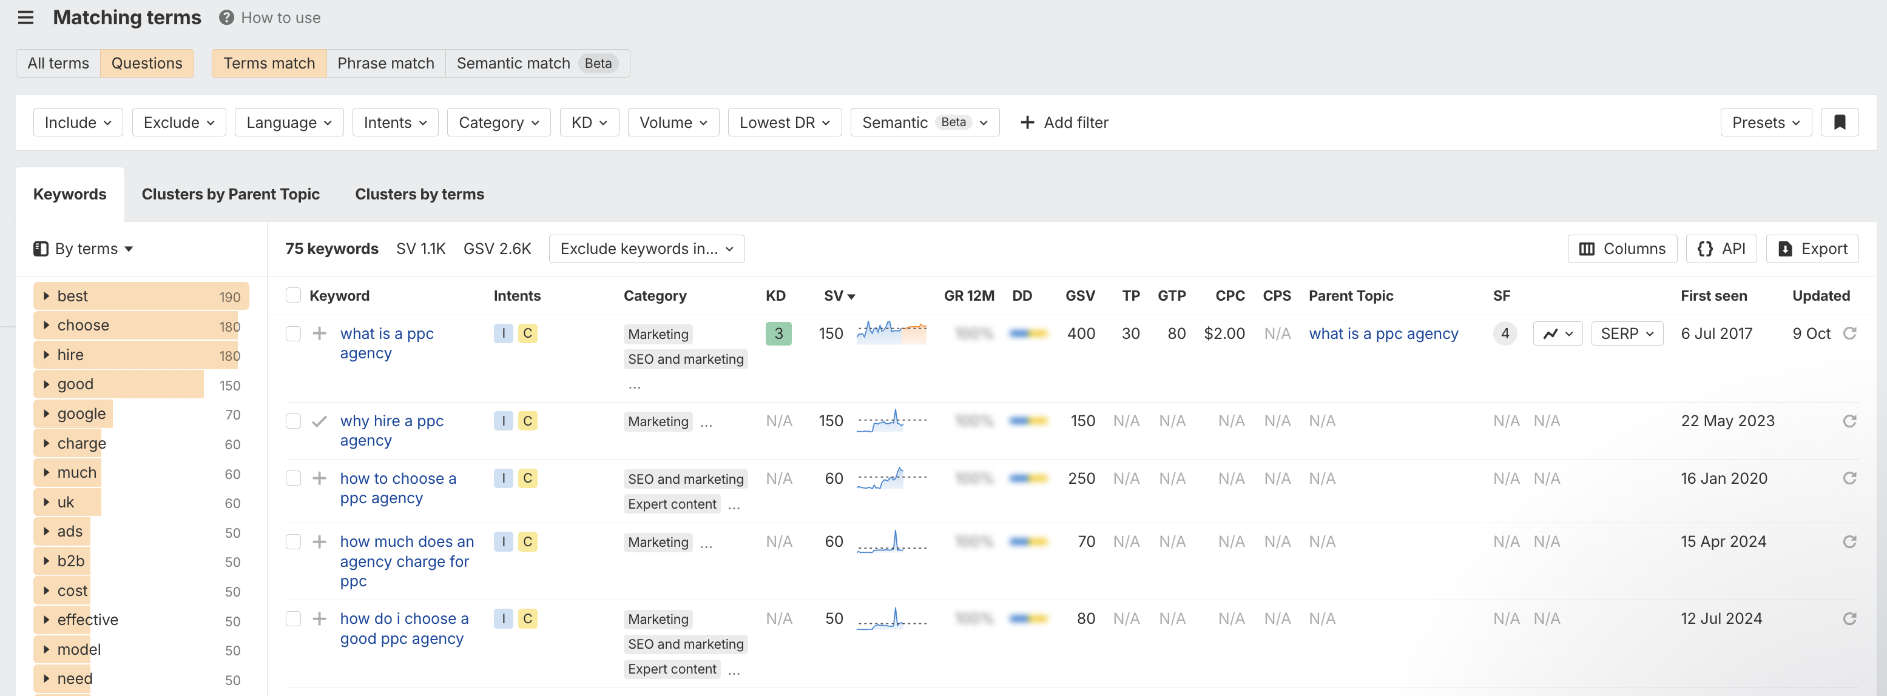The height and width of the screenshot is (696, 1887).
Task: Open the SERP dropdown for first keyword
Action: point(1627,333)
